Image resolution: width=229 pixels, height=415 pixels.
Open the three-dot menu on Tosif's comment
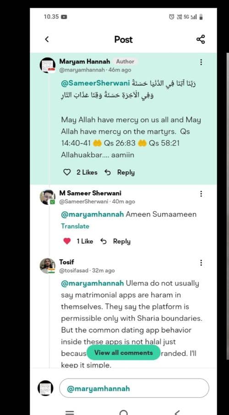tap(201, 263)
